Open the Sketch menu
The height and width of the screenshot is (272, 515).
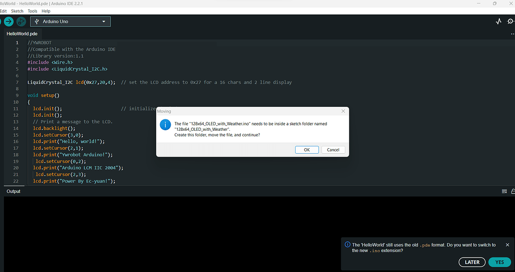click(17, 11)
